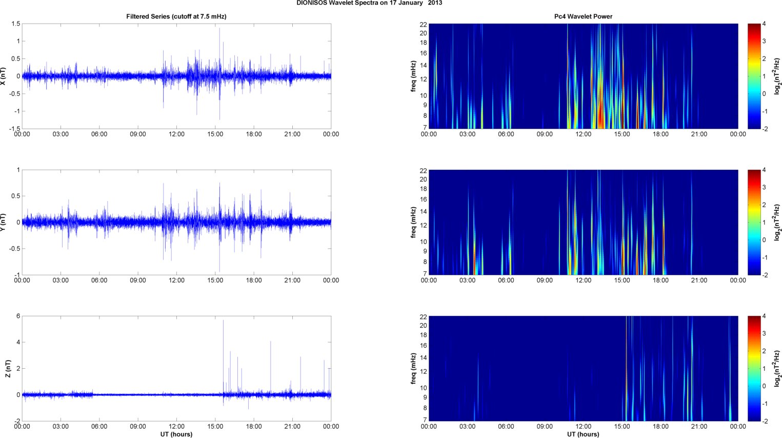Select the Y component filtered series plot
This screenshot has height=438, width=782.
click(x=176, y=222)
